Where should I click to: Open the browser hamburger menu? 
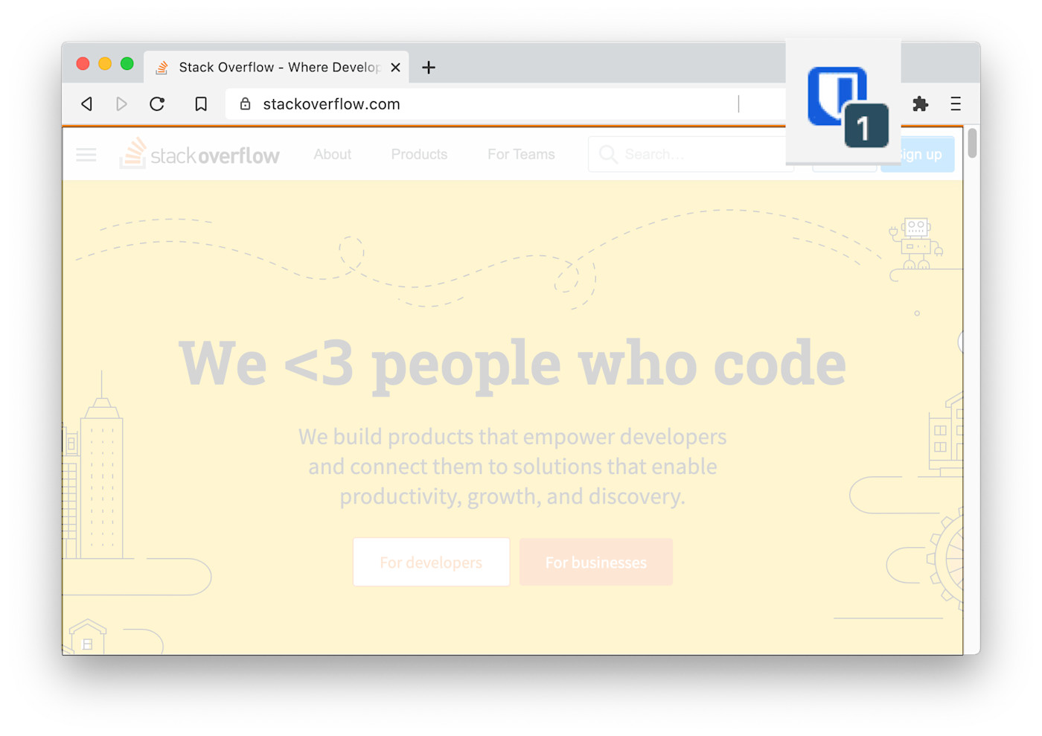point(955,104)
